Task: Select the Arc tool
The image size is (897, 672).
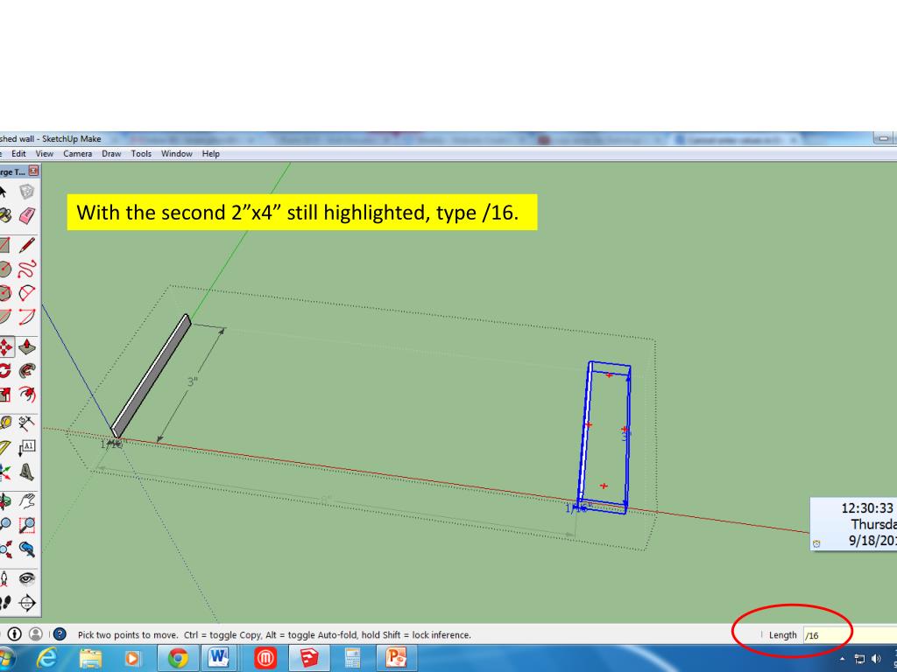Action: (x=26, y=293)
